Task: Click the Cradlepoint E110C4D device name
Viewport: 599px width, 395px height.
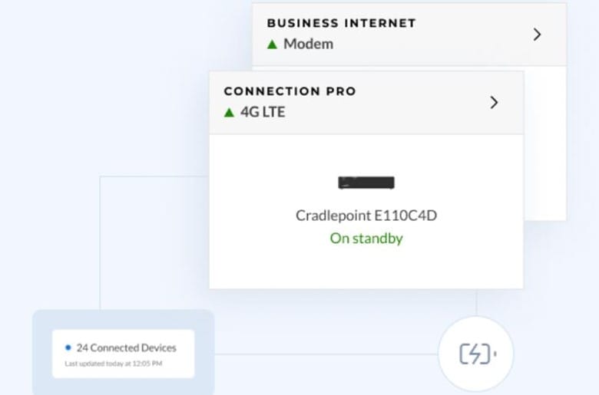Action: click(x=366, y=216)
